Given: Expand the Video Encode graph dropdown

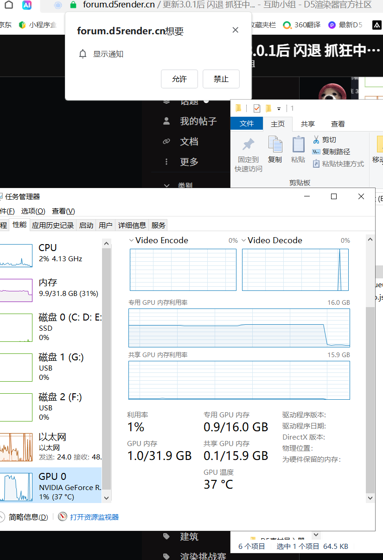Looking at the screenshot, I should click(131, 240).
